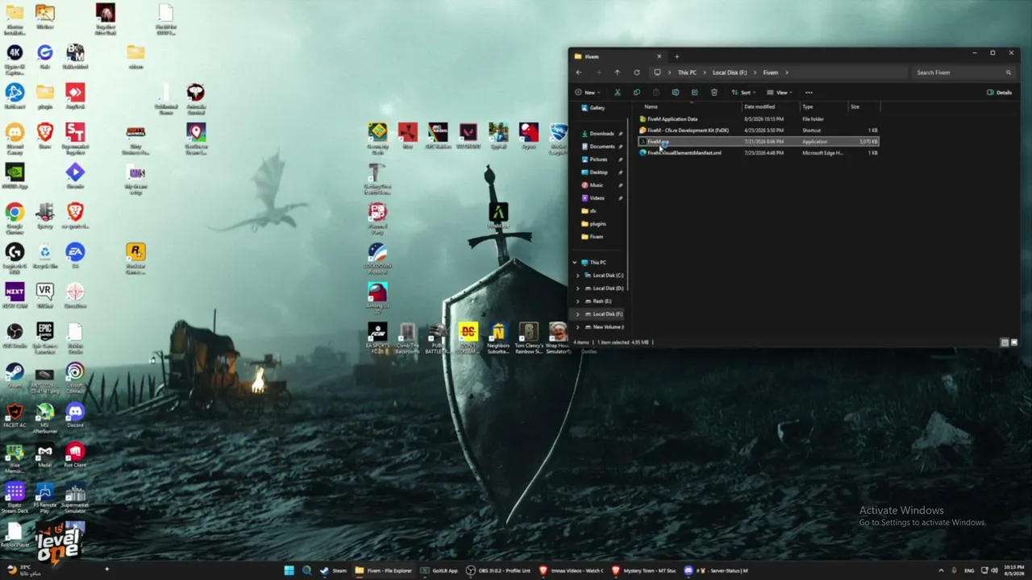
Task: Open the Mystery Town taskbar window
Action: tap(643, 570)
